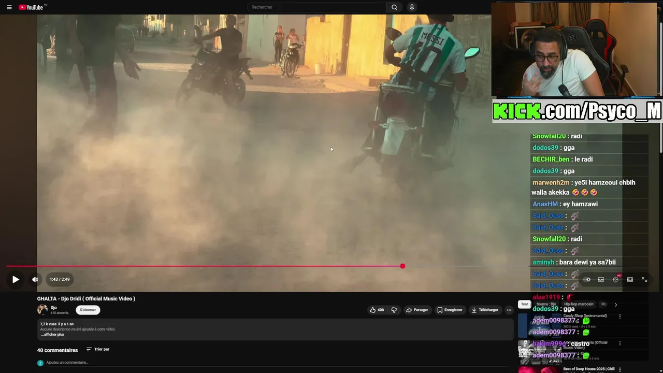
Task: Open the YouTube hamburger guide menu
Action: (9, 7)
